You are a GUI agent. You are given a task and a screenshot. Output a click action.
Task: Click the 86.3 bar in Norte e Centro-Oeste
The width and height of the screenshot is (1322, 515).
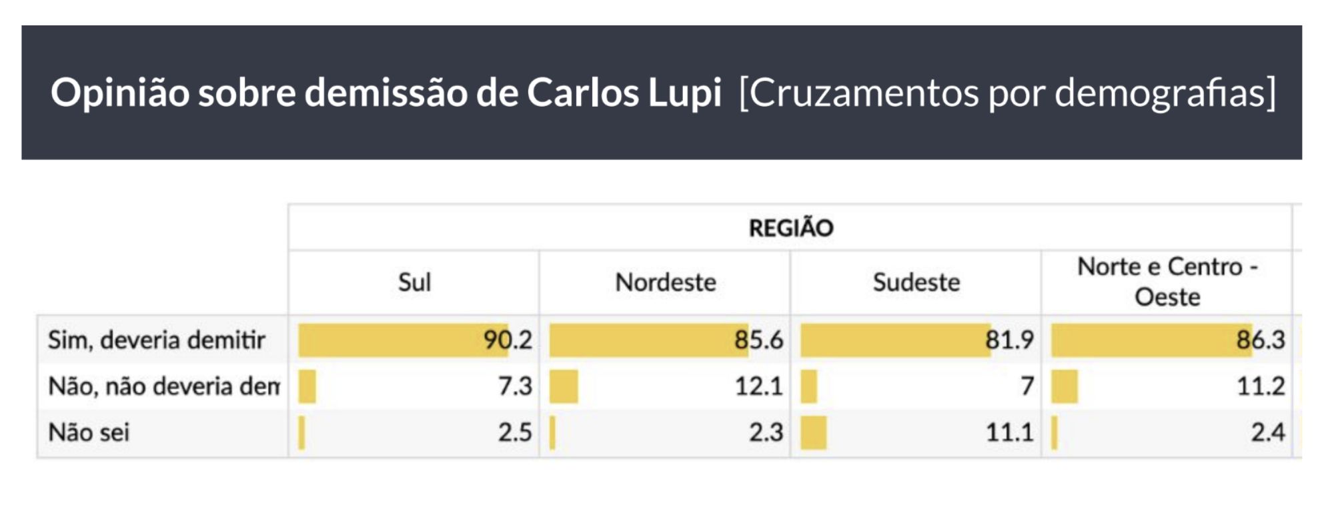pos(1152,340)
